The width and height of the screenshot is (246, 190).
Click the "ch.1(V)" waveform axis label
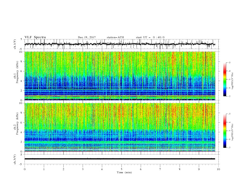15,44
